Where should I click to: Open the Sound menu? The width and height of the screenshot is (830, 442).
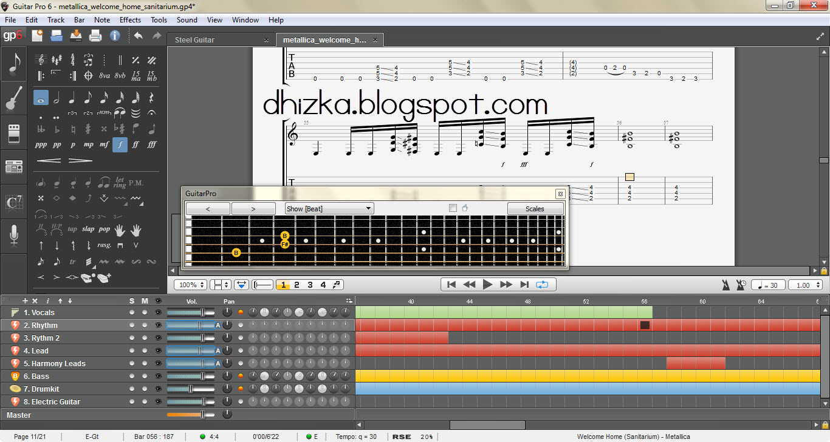(x=187, y=19)
